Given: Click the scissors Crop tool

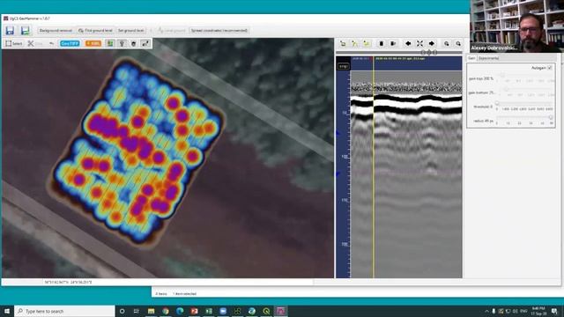Looking at the screenshot, I should pos(35,43).
